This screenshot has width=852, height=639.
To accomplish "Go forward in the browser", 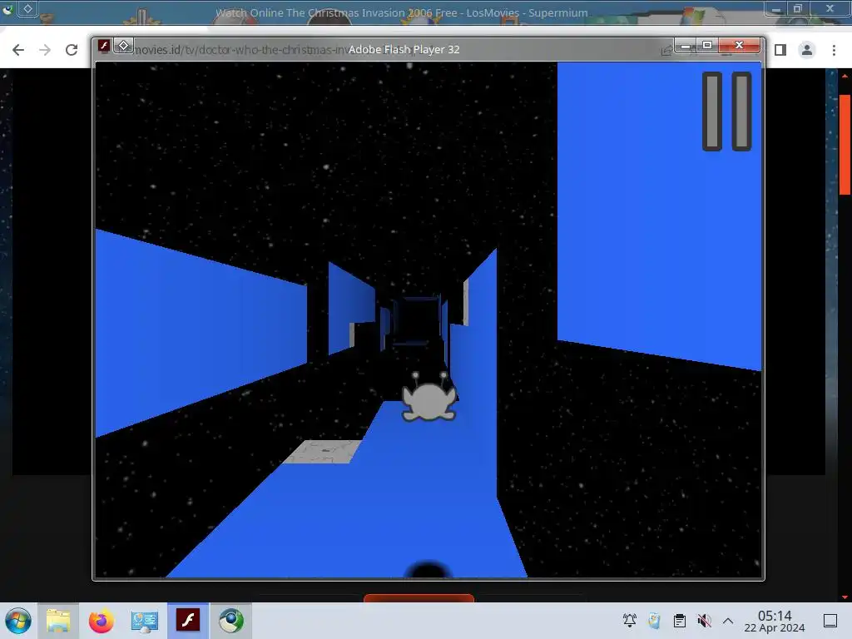I will tap(45, 50).
